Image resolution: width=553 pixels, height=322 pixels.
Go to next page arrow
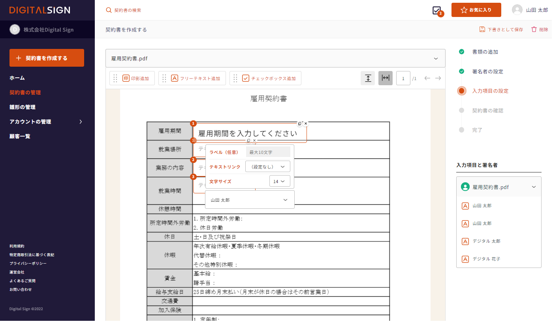point(438,78)
